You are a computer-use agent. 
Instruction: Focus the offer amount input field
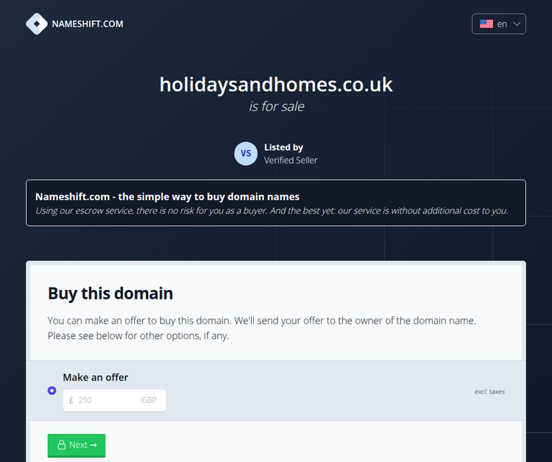tap(107, 400)
